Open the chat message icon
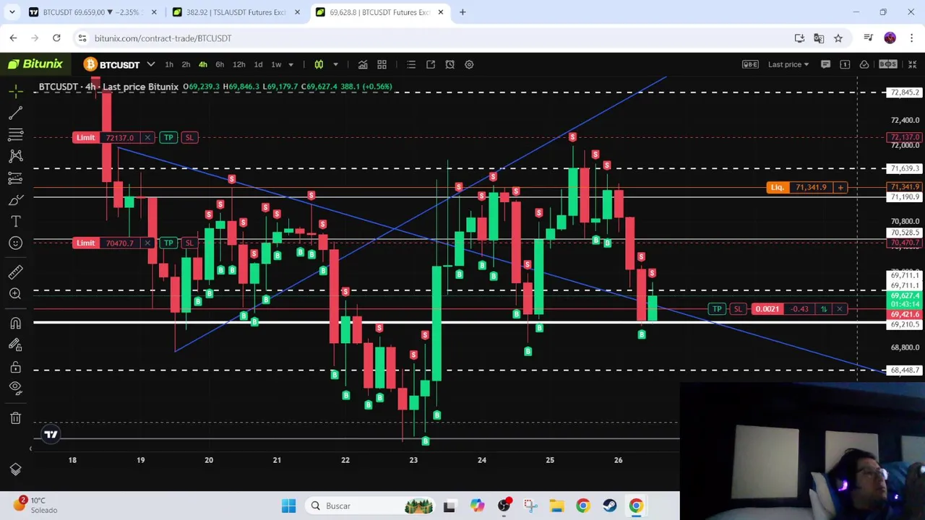The width and height of the screenshot is (925, 520). (x=826, y=64)
